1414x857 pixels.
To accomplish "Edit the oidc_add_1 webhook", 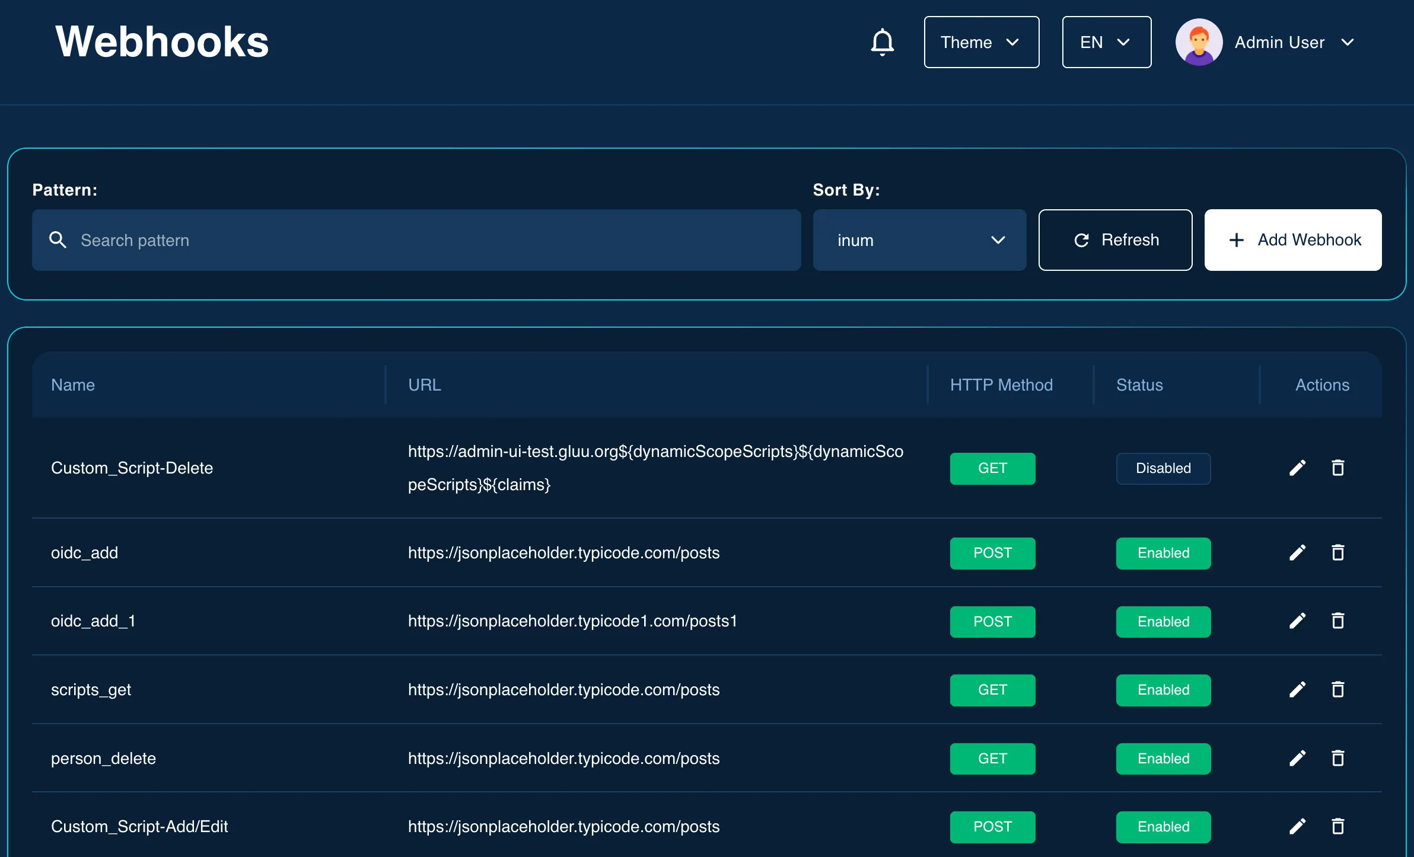I will 1297,621.
